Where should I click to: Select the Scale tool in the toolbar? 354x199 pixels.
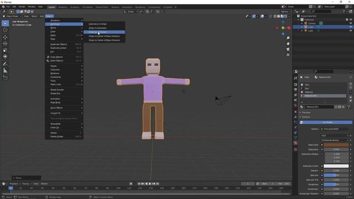[x=5, y=50]
